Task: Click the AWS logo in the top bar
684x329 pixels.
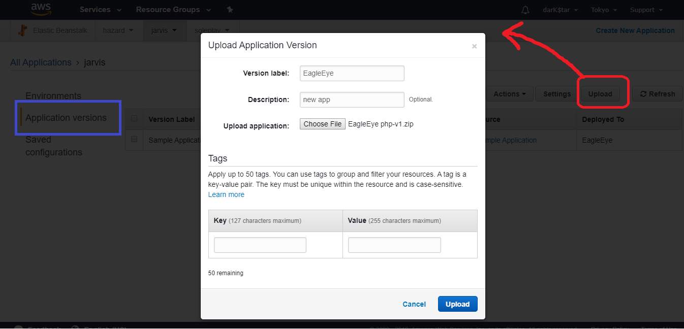Action: click(x=40, y=9)
